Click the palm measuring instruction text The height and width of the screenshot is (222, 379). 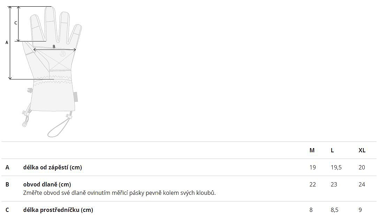(x=119, y=193)
